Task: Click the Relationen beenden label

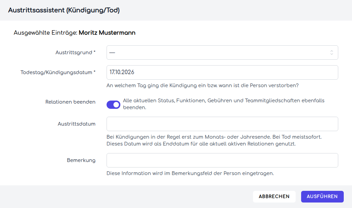Action: [70, 102]
